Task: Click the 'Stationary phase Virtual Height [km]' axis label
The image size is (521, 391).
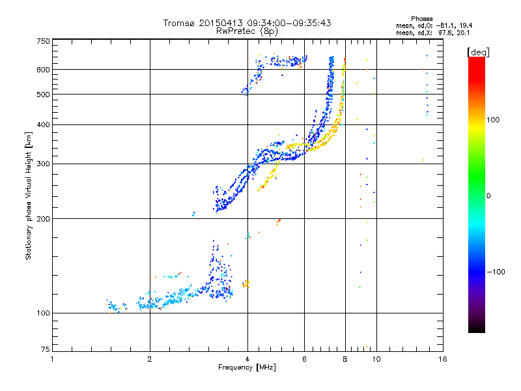Action: pos(28,195)
